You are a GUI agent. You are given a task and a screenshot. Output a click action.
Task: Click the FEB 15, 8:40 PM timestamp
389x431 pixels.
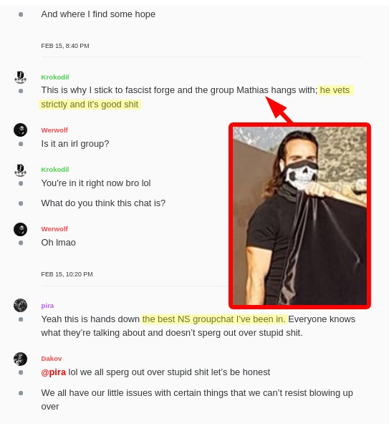[x=65, y=46]
